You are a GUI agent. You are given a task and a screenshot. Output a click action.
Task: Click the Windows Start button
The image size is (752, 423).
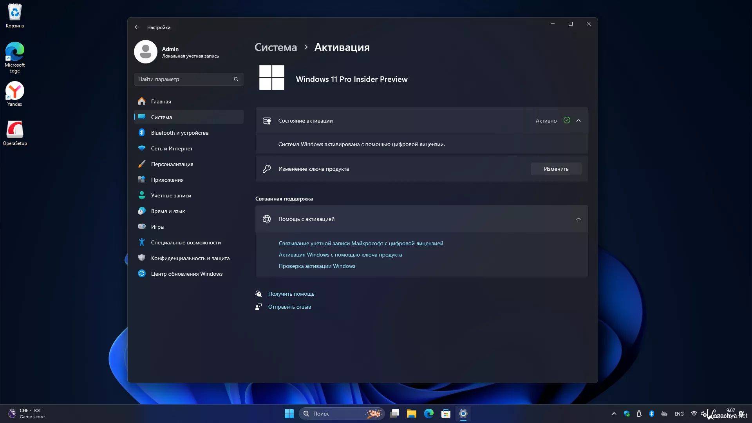[x=289, y=414]
